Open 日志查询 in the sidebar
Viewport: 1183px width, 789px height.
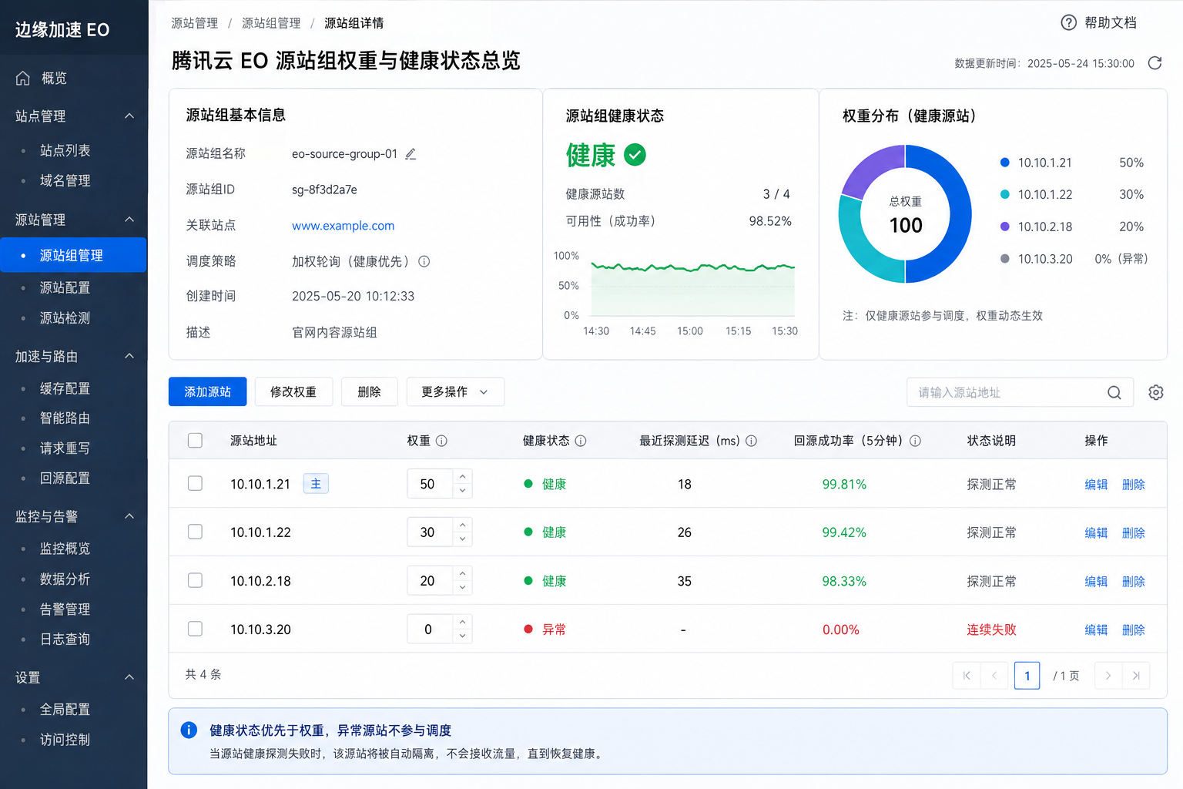[x=65, y=639]
